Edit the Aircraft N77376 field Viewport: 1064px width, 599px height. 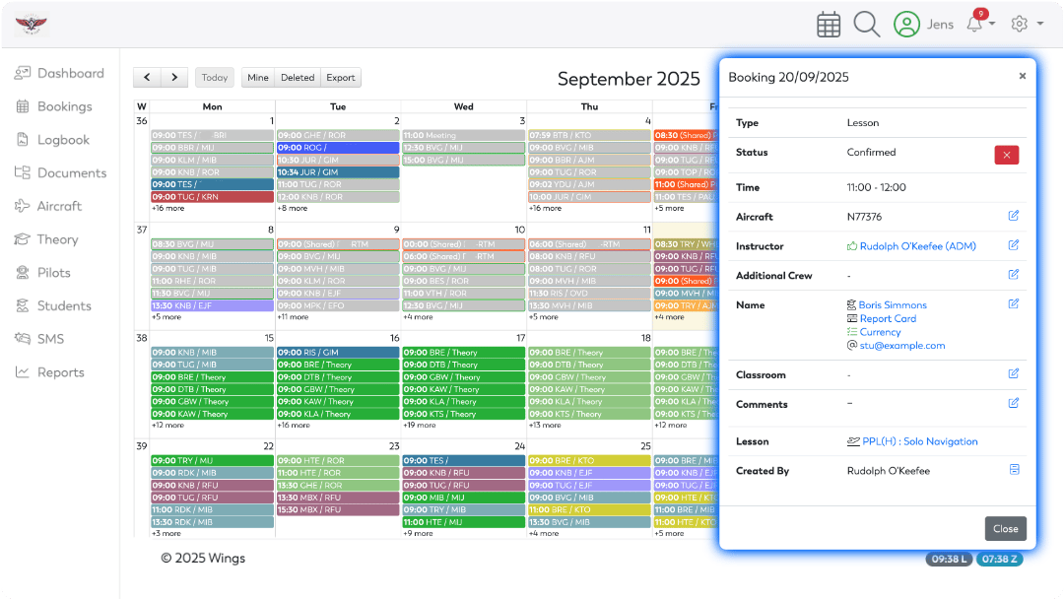click(1014, 216)
